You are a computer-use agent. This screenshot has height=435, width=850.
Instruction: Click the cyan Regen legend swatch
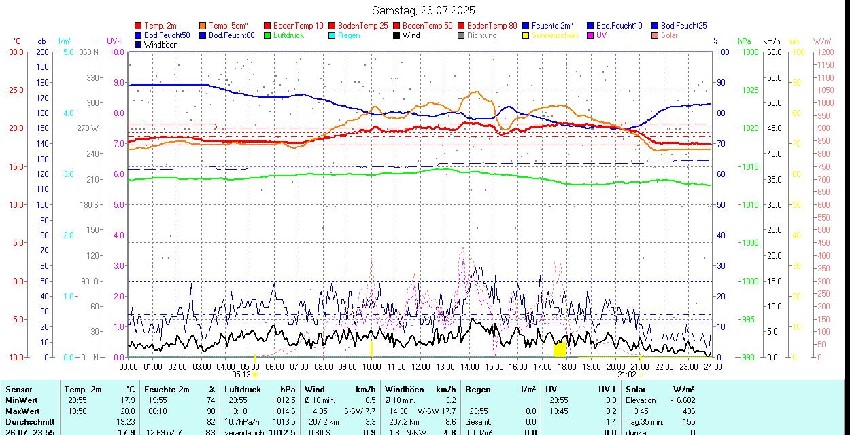coord(333,35)
